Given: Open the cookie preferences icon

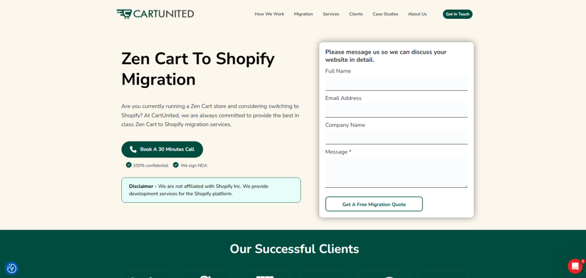Looking at the screenshot, I should tap(11, 268).
